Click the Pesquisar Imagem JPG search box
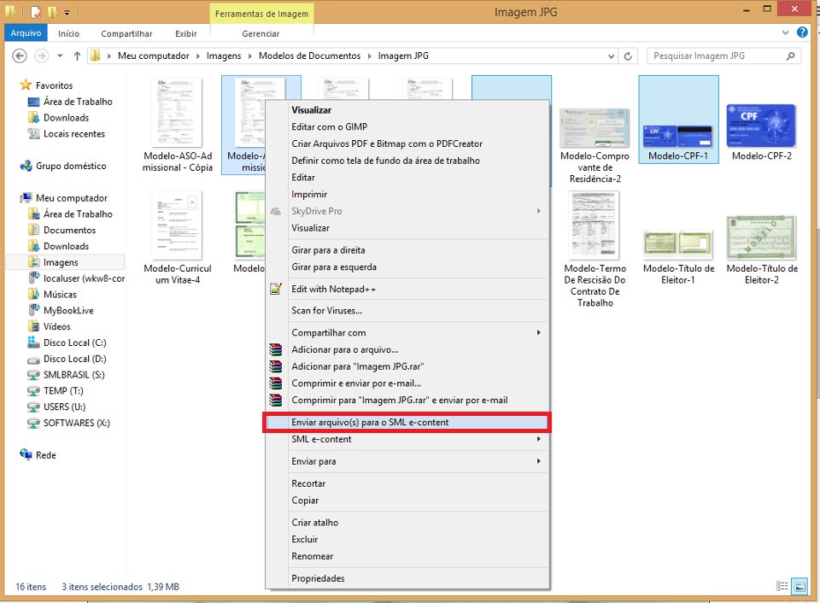 (717, 56)
